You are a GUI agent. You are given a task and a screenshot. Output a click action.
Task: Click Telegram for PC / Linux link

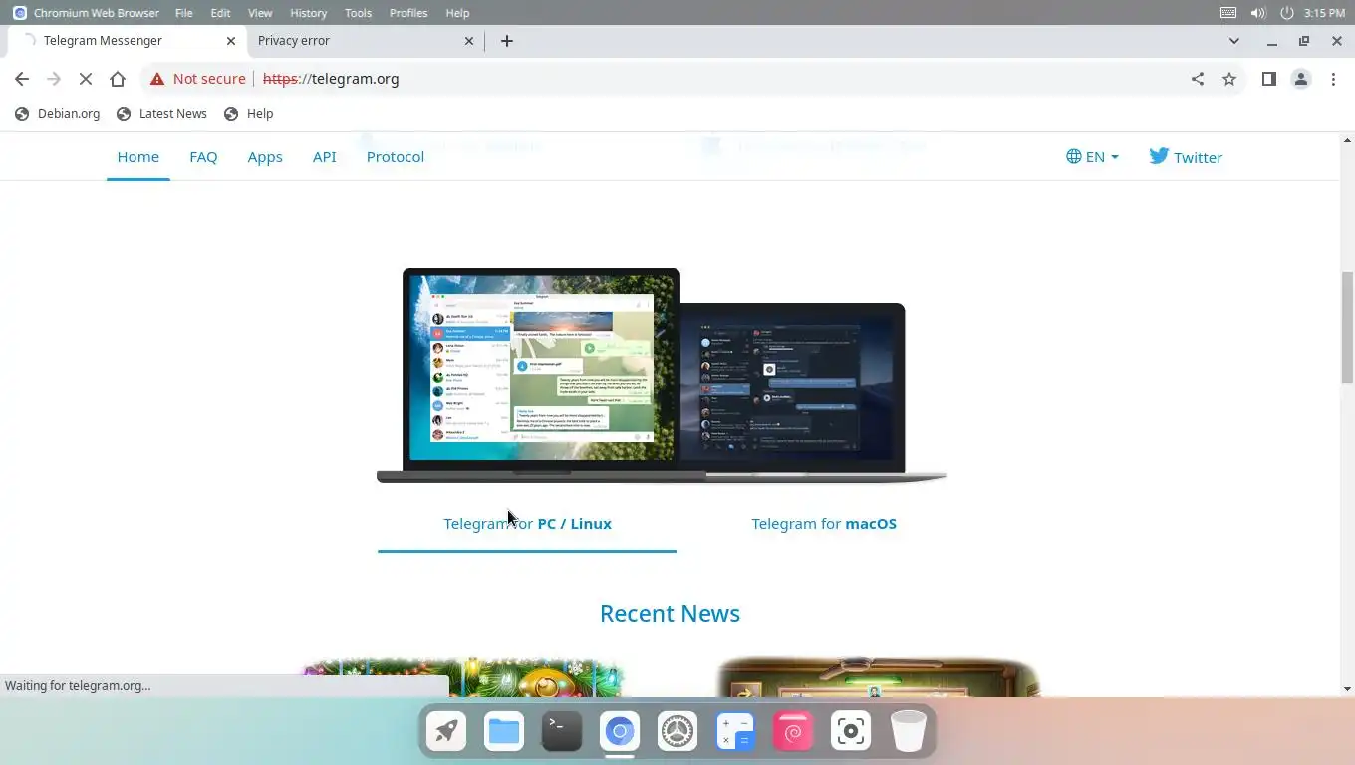[x=528, y=524]
